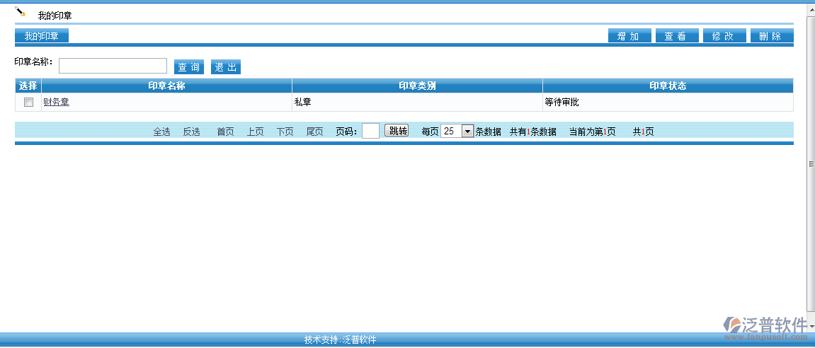Focus the 印章名称 search input field
815x348 pixels.
113,66
